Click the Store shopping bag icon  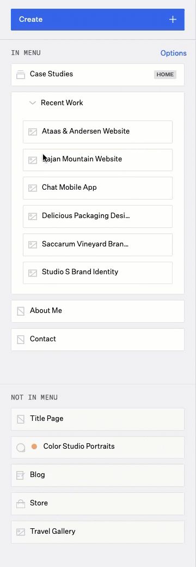click(21, 503)
